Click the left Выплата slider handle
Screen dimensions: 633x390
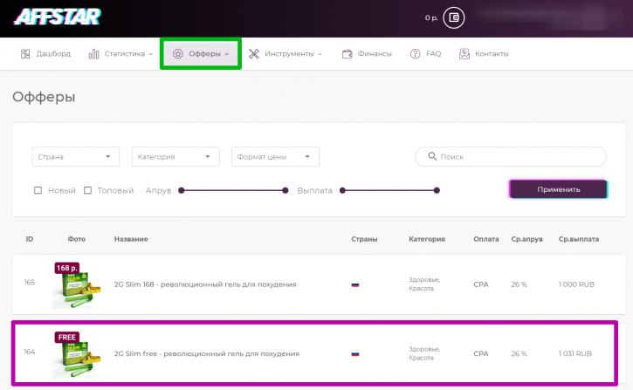(x=342, y=190)
